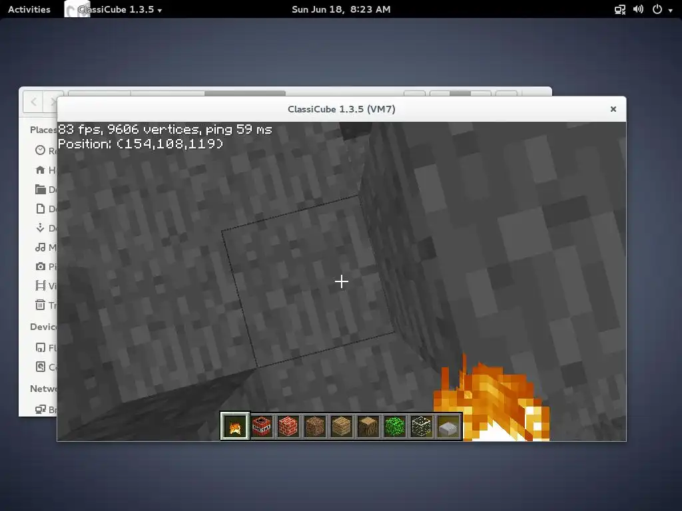The height and width of the screenshot is (511, 682).
Task: Open the Activities overview
Action: click(x=29, y=9)
